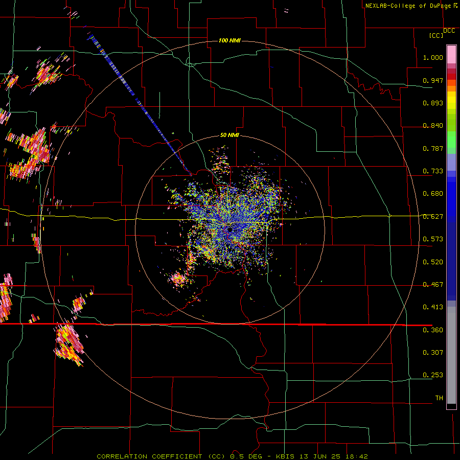Click the gray segment of color bar
This screenshot has width=460, height=460.
(x=451, y=355)
